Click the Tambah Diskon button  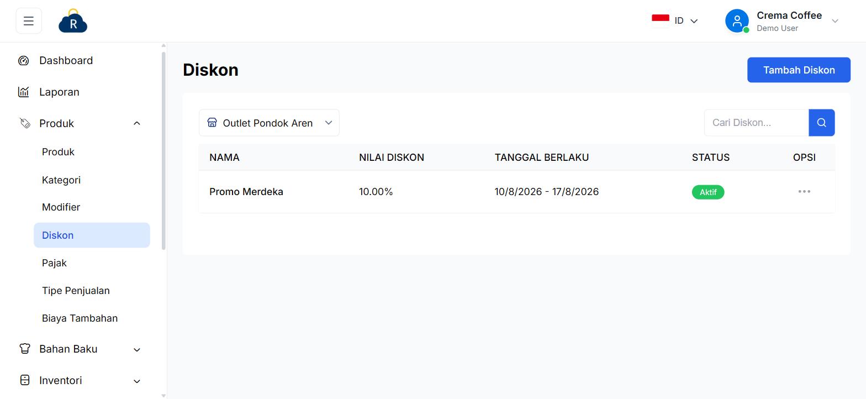coord(799,70)
